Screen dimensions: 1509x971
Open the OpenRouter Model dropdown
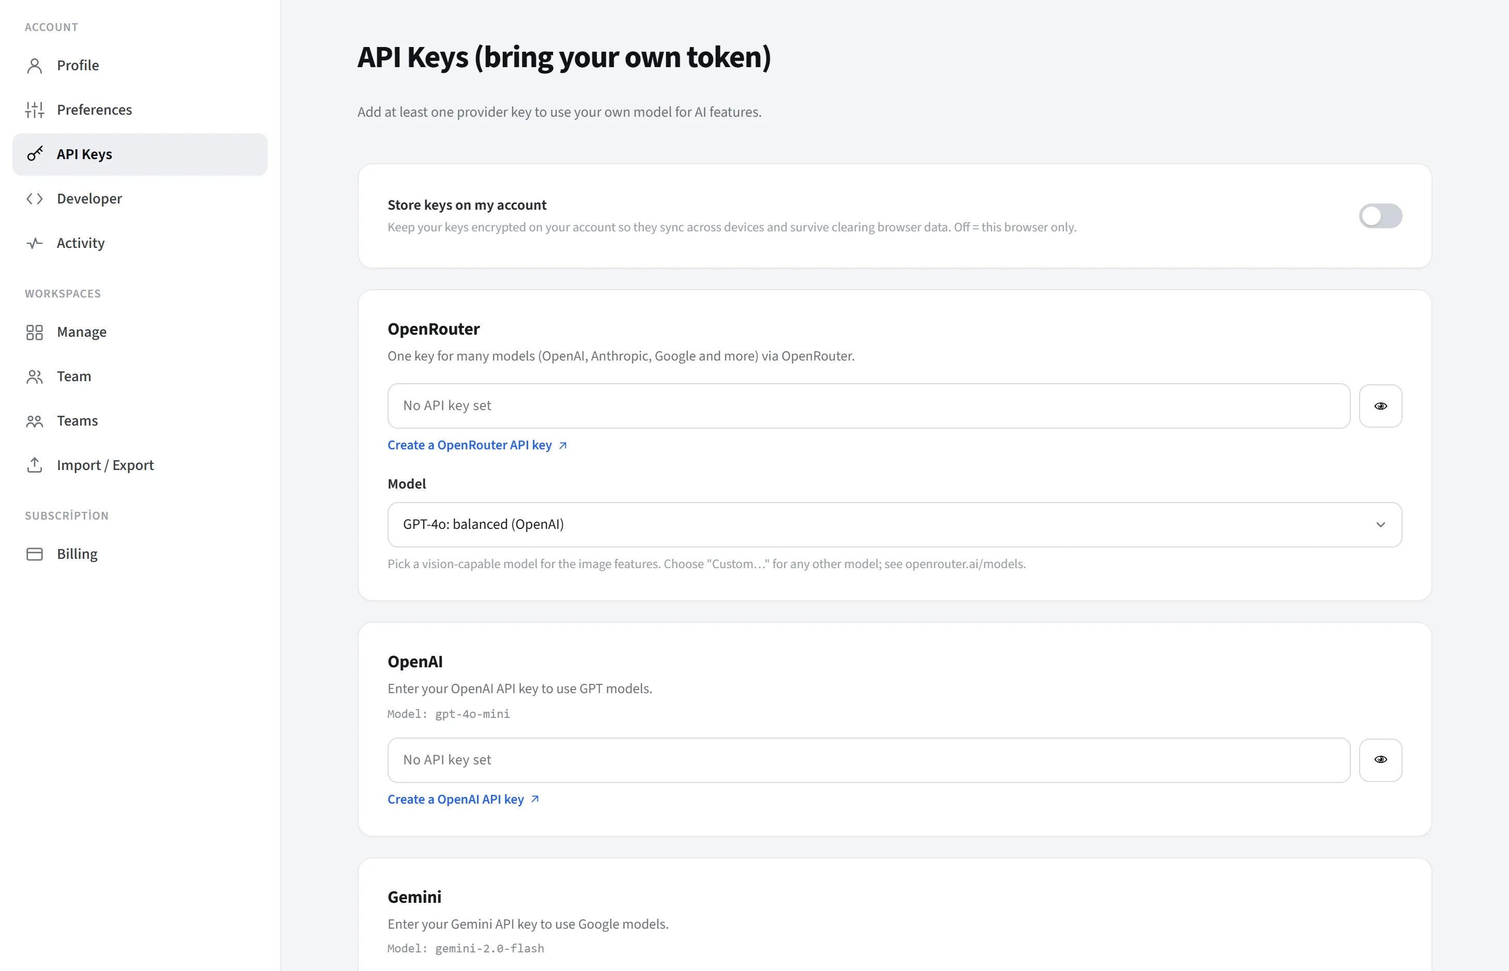tap(895, 525)
